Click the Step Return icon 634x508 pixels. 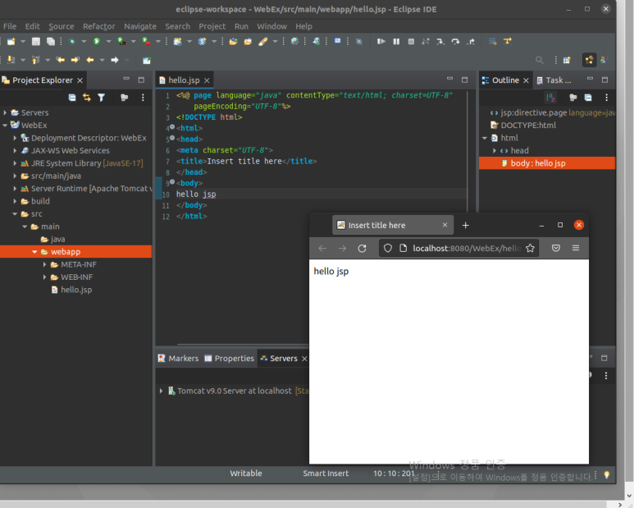click(x=471, y=41)
